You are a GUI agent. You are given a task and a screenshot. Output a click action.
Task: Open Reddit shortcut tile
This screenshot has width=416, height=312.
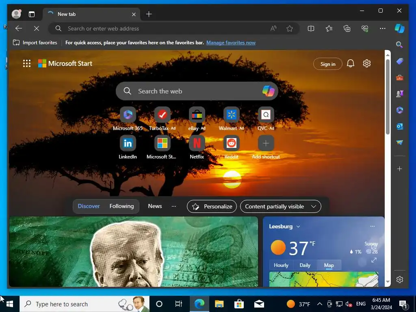(x=231, y=143)
